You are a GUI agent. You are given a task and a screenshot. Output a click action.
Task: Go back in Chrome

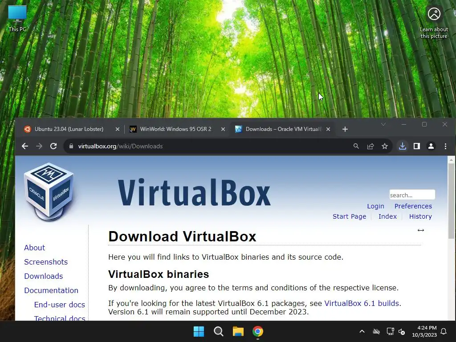25,146
